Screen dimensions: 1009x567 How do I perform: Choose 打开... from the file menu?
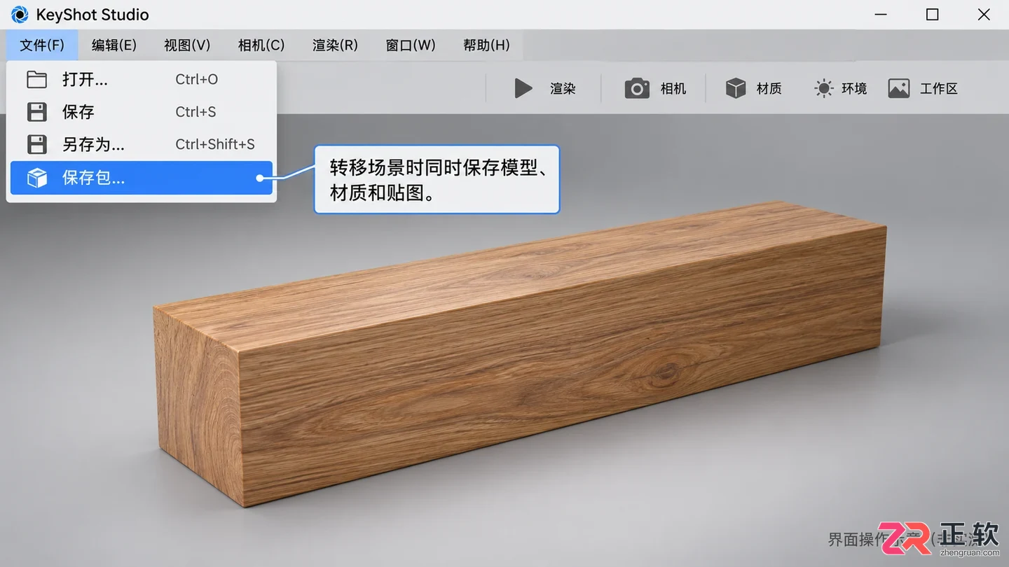pos(142,79)
